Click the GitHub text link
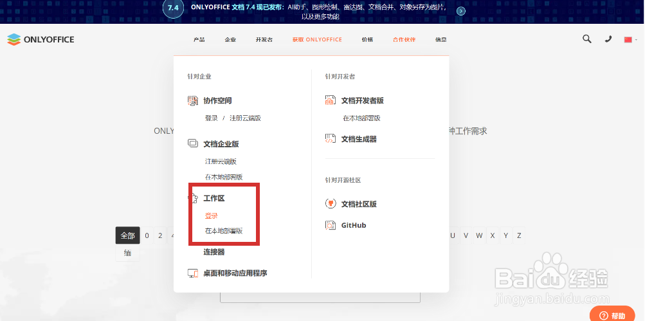Image resolution: width=645 pixels, height=321 pixels. click(353, 226)
